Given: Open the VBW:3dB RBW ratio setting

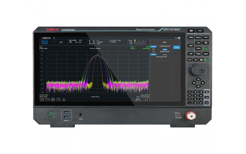Looking at the screenshot, I should point(161,58).
